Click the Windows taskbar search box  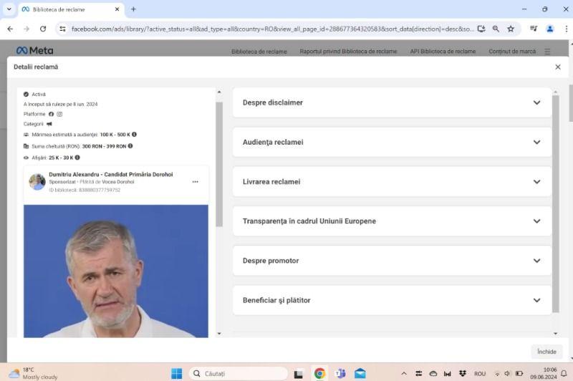238,373
